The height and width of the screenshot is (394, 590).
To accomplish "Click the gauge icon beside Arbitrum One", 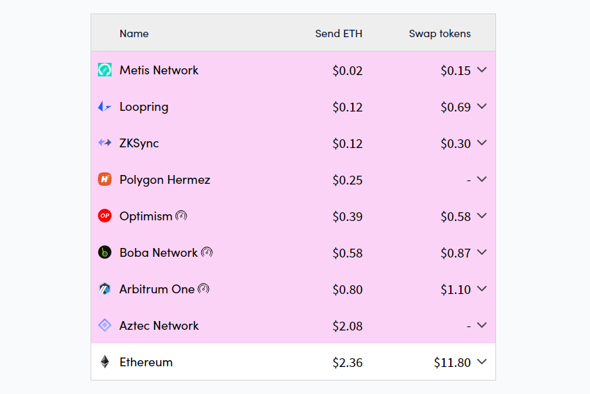I will (203, 289).
